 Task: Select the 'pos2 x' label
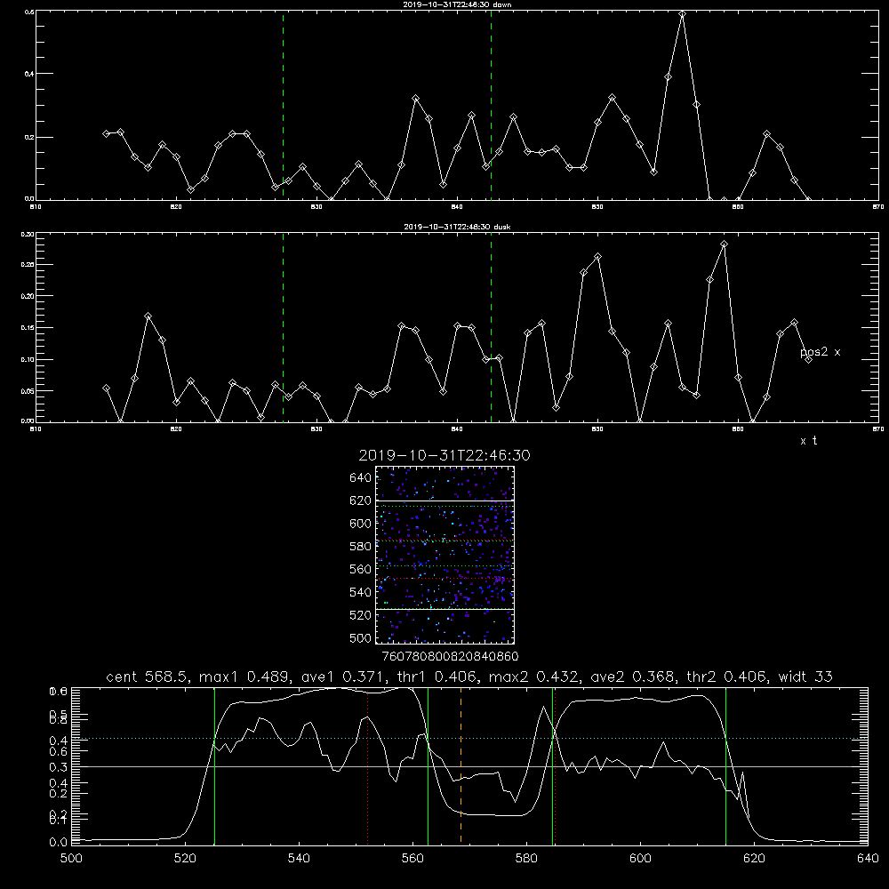point(820,352)
